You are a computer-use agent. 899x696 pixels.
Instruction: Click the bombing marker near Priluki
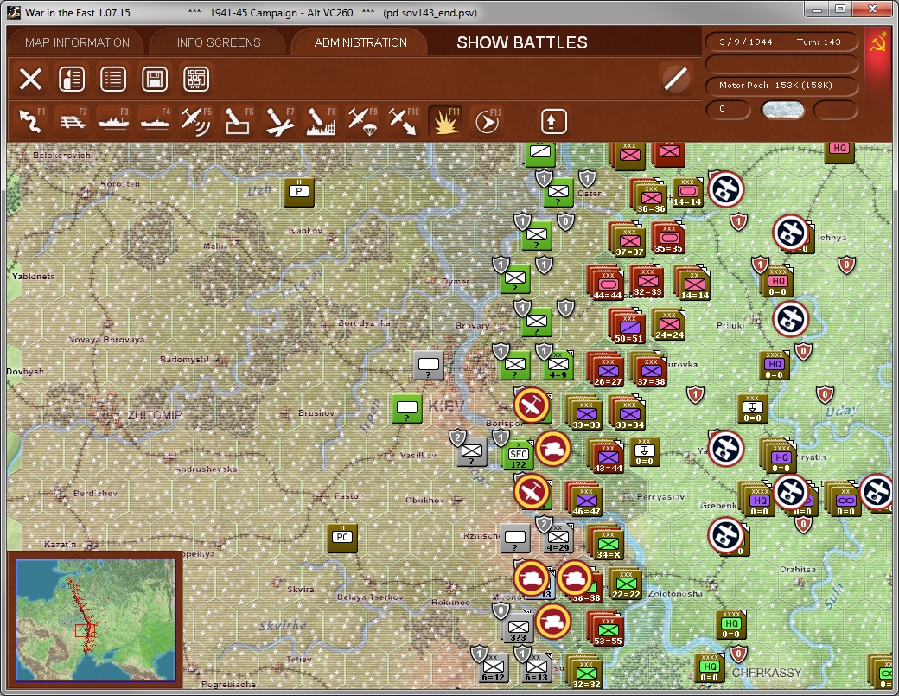[791, 319]
